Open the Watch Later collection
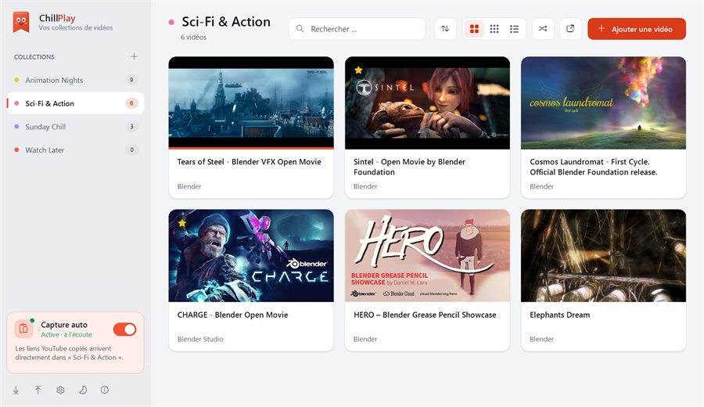The height and width of the screenshot is (407, 704). coord(75,150)
